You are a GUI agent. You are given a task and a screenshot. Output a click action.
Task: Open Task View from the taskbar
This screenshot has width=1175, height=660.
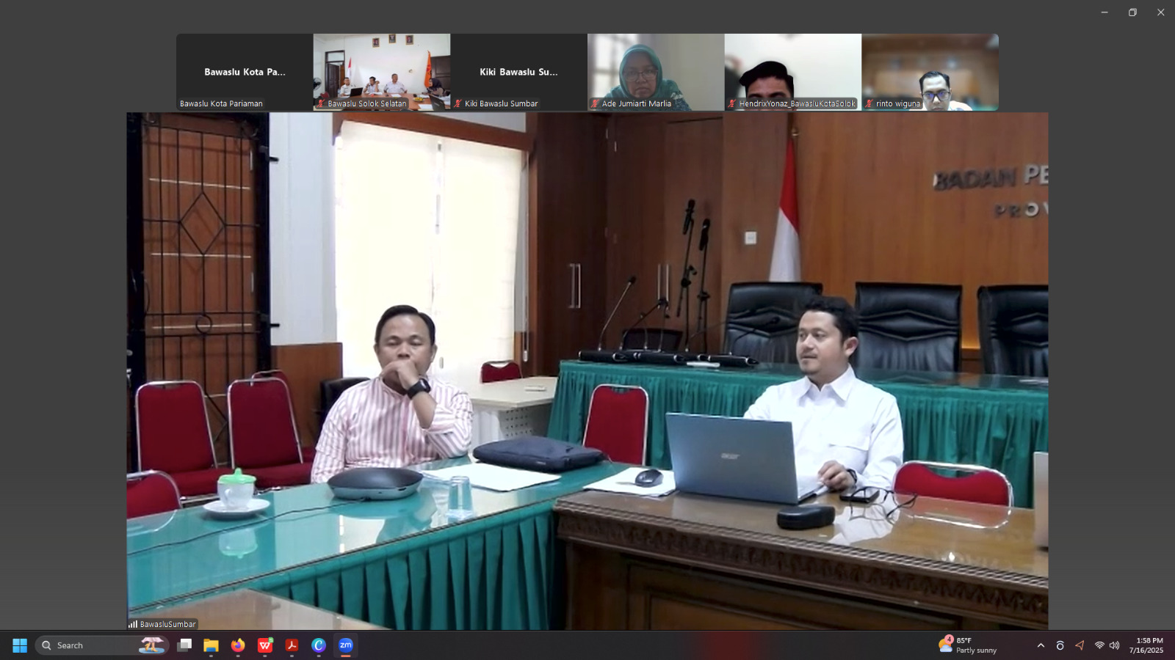point(184,645)
